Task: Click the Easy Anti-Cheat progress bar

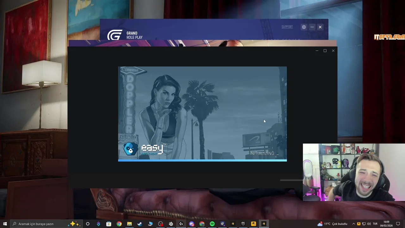Action: pos(202,160)
